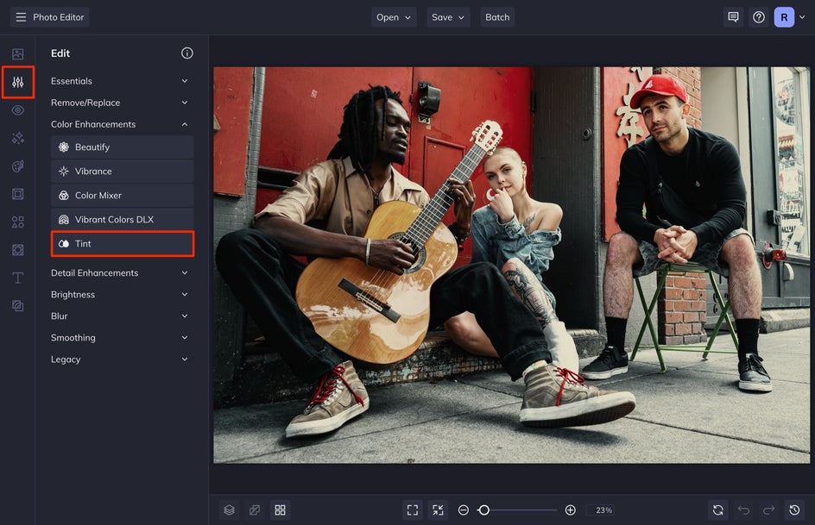Expand the Remove/Replace section
Screen dimensions: 815x525
120,103
